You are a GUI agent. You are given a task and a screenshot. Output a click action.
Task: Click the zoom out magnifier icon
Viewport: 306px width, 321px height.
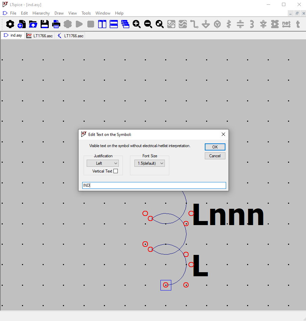(x=148, y=24)
